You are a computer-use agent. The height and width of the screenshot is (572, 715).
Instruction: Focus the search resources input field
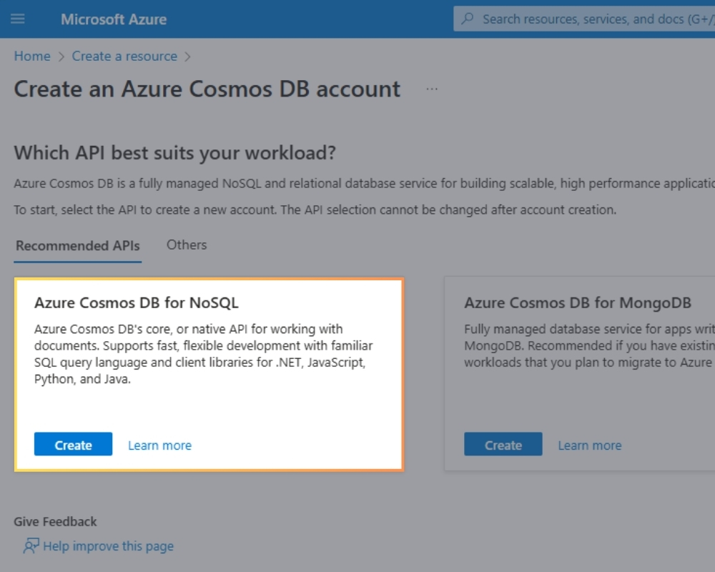click(x=593, y=19)
